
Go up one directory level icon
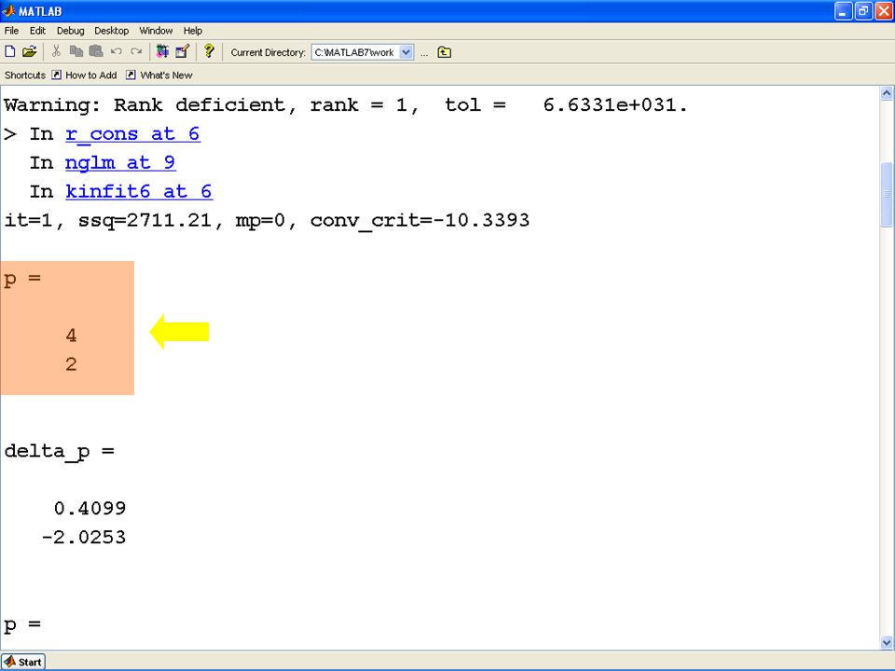(444, 52)
